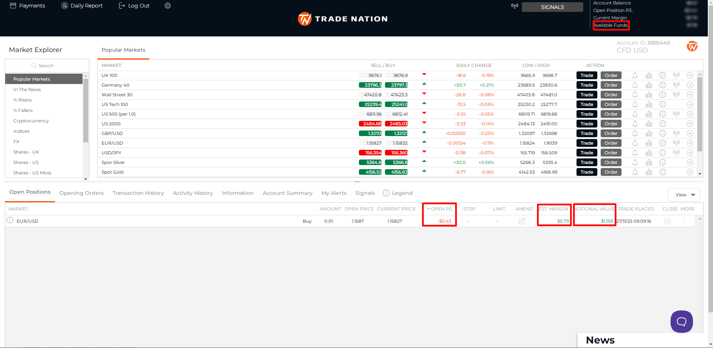Show info icon for USD/JPY
713x348 pixels.
click(x=663, y=153)
